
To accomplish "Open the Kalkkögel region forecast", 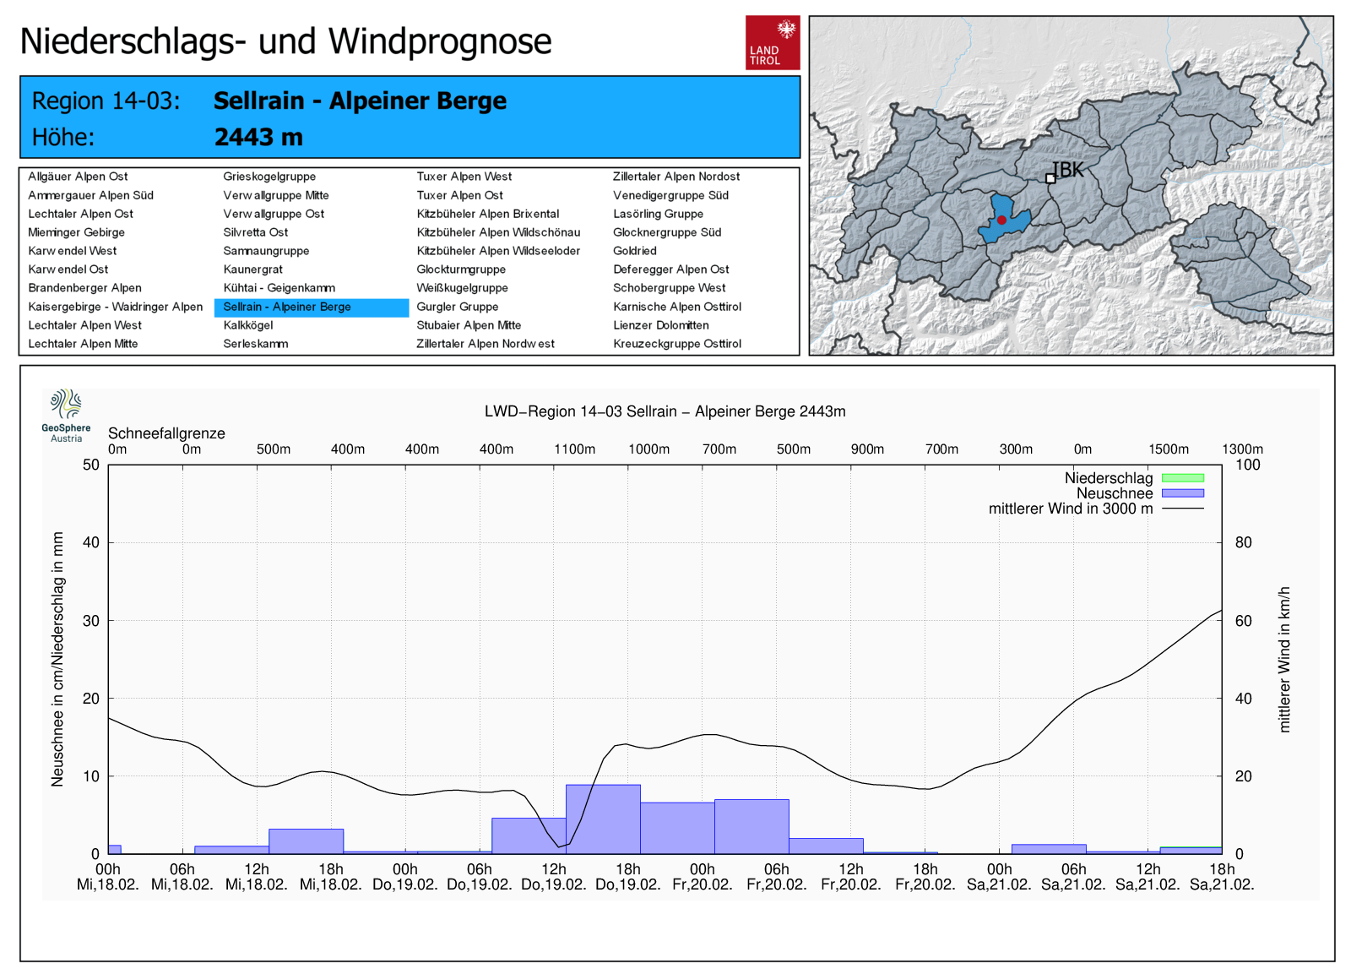I will (x=248, y=325).
